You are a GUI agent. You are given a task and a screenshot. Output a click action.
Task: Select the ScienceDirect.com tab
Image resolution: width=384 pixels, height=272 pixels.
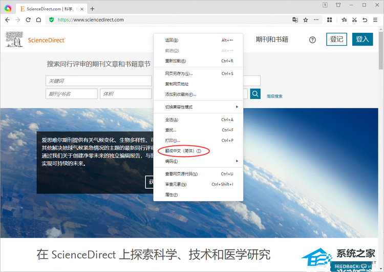(x=50, y=9)
